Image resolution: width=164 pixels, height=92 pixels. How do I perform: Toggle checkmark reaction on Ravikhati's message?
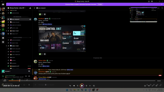coord(41,54)
